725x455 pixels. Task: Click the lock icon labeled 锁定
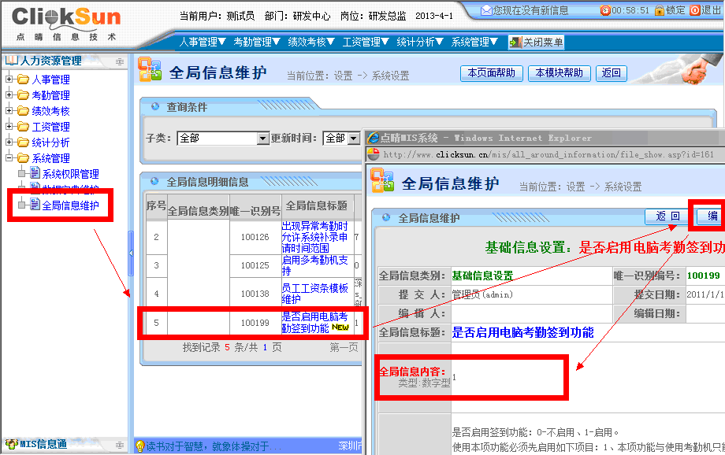660,10
